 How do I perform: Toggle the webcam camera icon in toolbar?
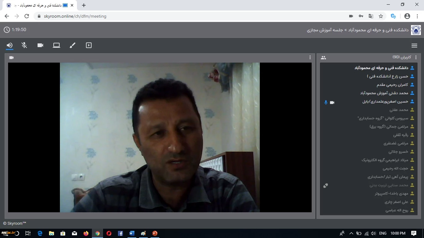coord(40,45)
